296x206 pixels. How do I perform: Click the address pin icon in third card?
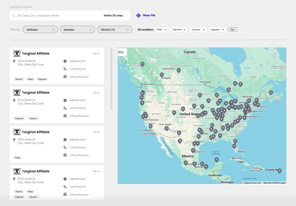14,140
